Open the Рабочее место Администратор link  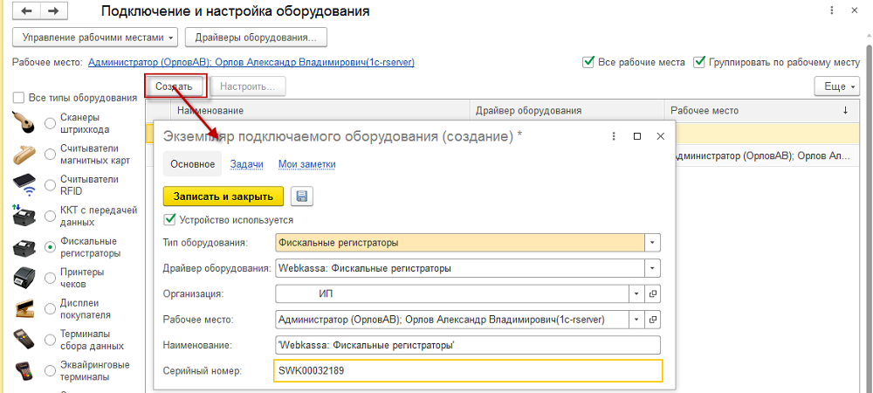(x=251, y=62)
